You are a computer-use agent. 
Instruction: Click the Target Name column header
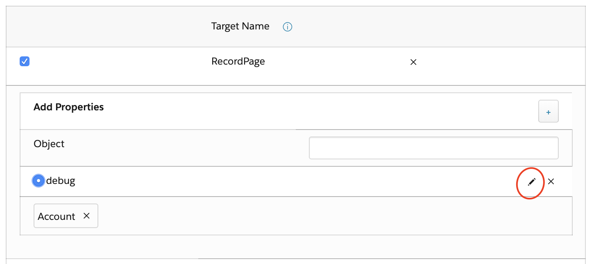click(x=240, y=27)
